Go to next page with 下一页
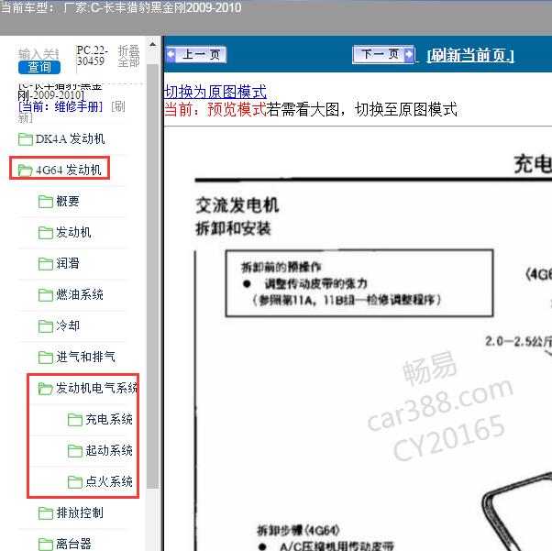This screenshot has width=552, height=551. 383,55
